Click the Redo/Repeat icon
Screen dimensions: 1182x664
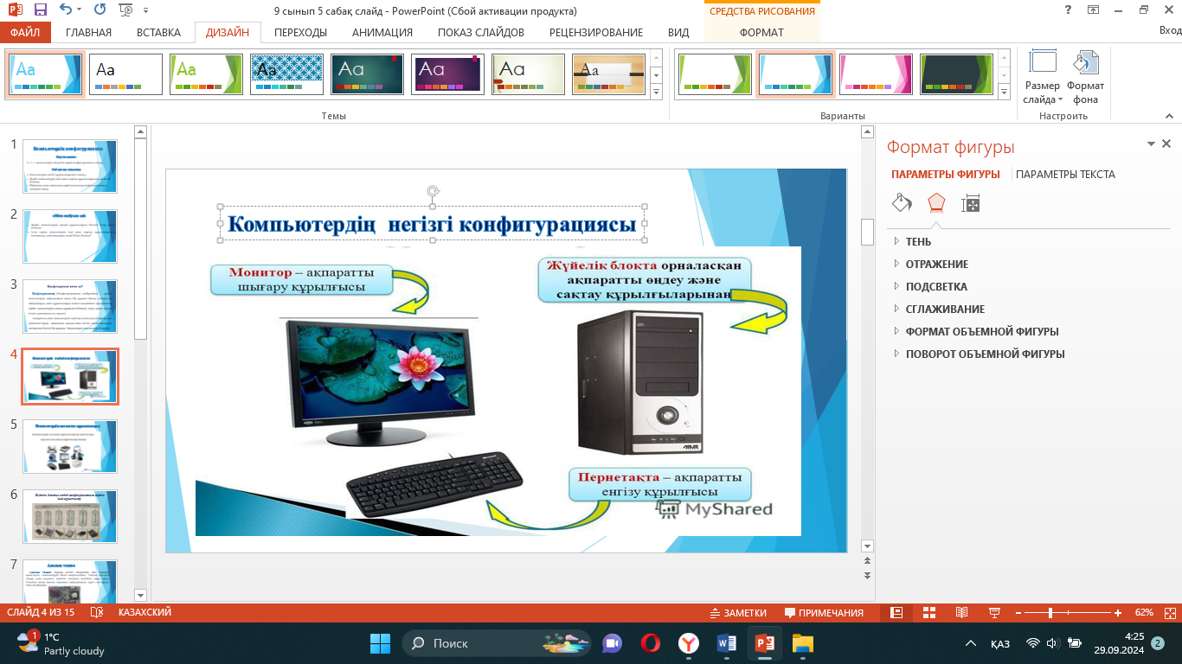(x=100, y=11)
